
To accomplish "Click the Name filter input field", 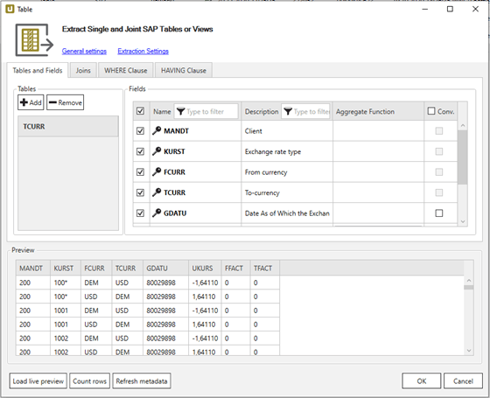I will (206, 111).
